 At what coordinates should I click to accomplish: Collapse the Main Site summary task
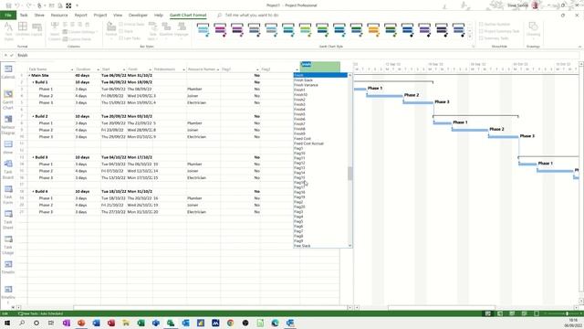click(29, 75)
